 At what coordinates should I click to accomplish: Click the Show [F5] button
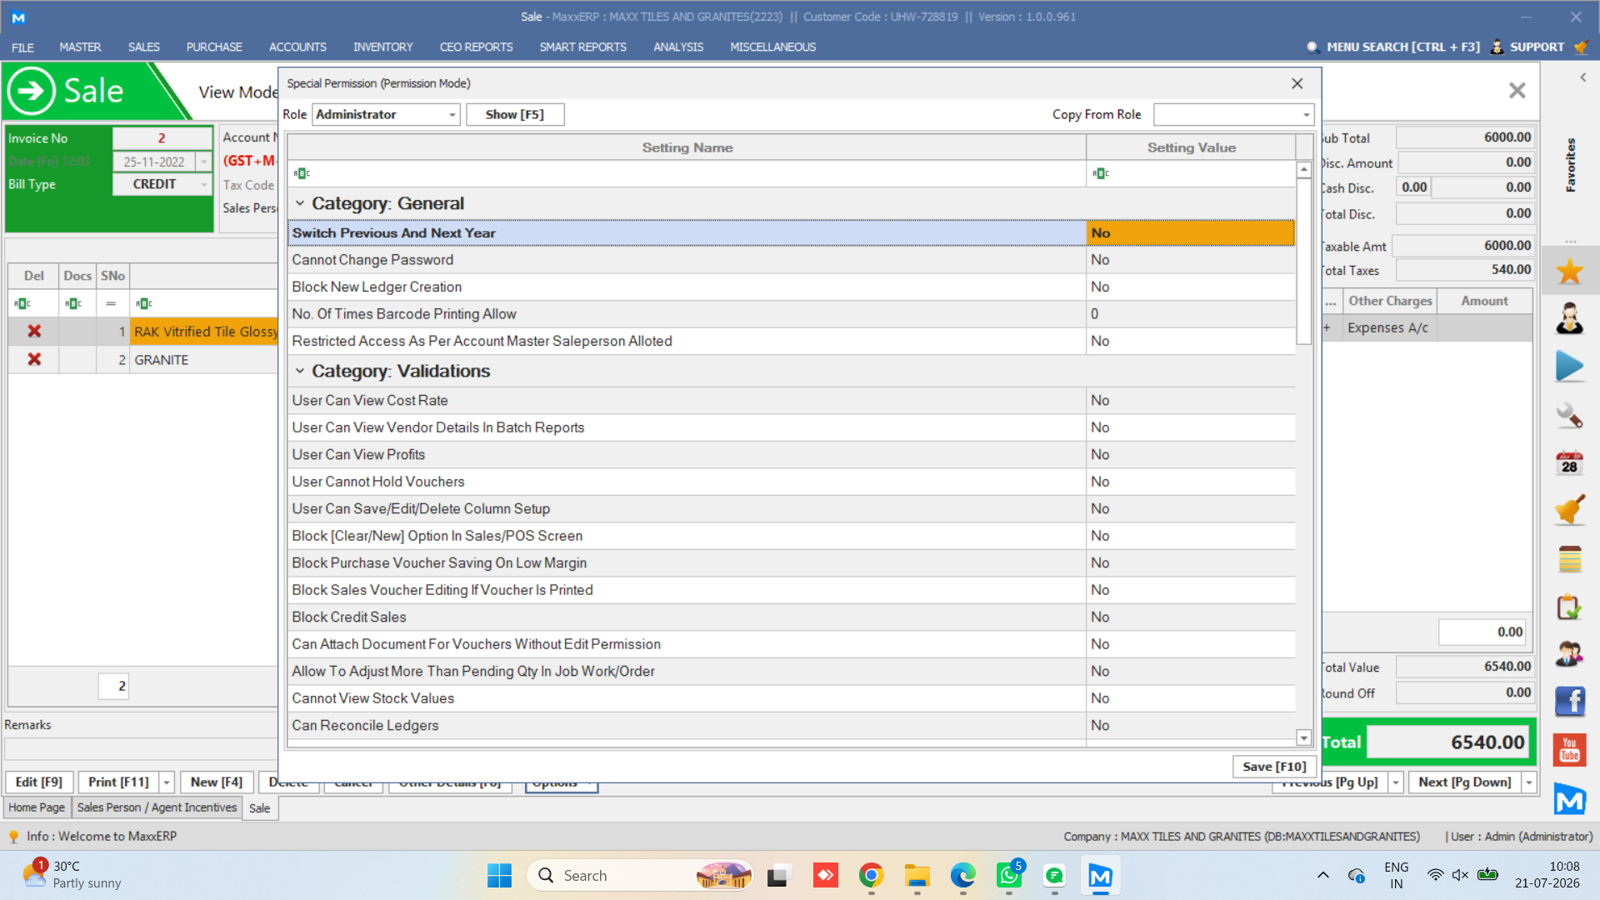click(515, 115)
